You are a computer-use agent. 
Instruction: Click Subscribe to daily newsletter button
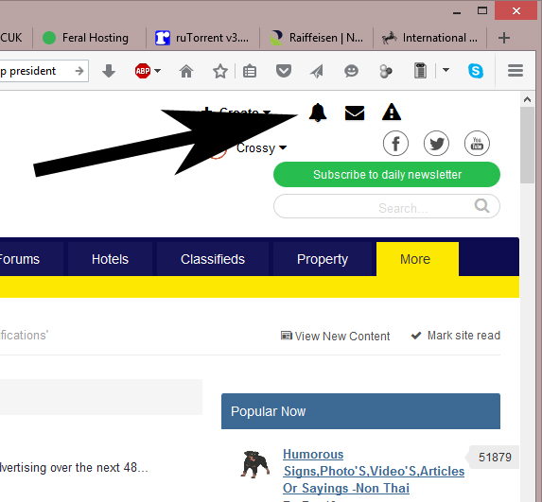click(x=387, y=175)
